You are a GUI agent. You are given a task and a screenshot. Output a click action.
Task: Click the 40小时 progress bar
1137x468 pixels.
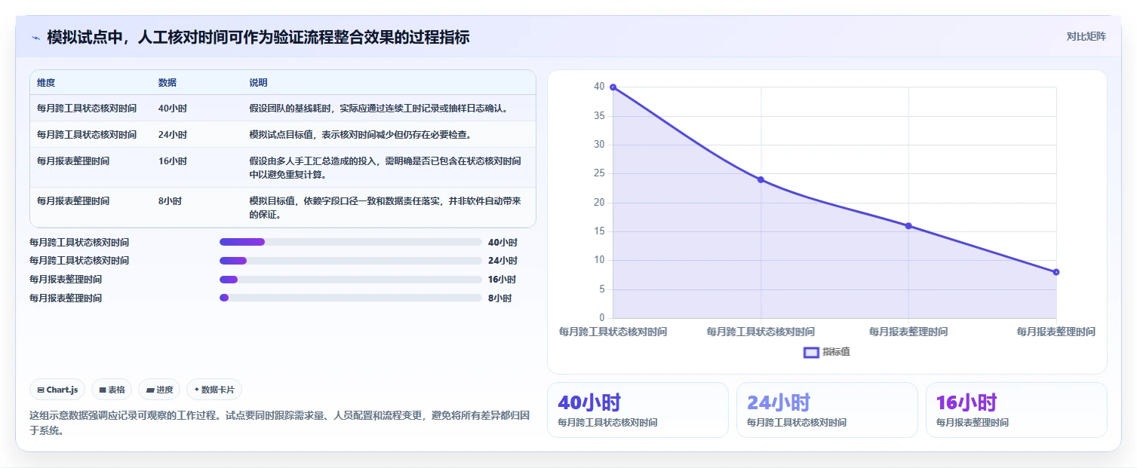coord(350,242)
